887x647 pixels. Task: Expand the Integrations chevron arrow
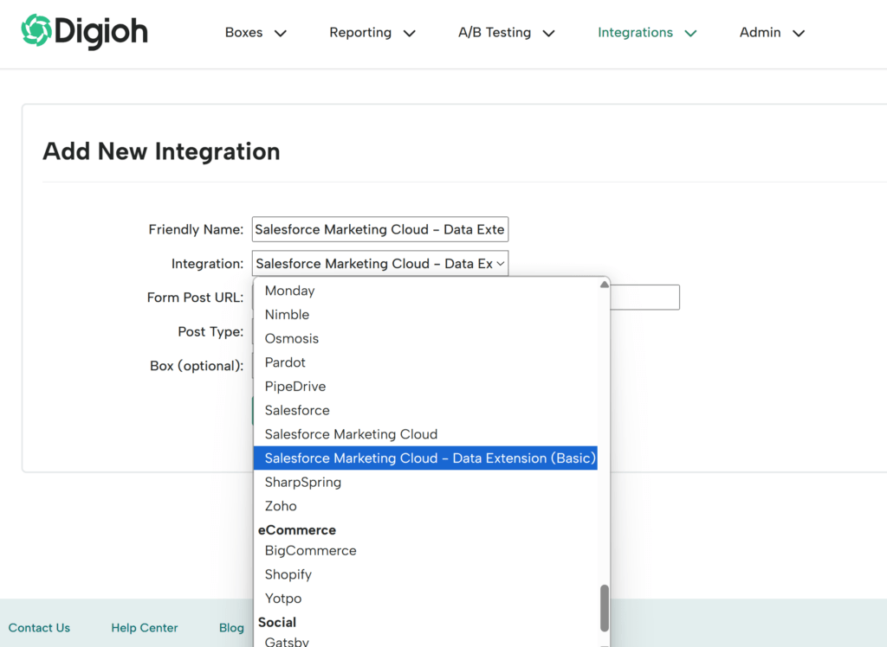[690, 34]
